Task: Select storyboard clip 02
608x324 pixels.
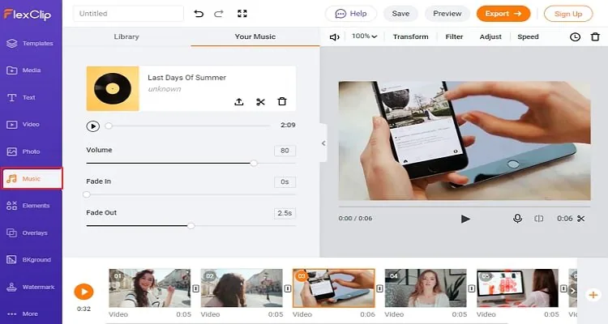Action: pos(242,288)
